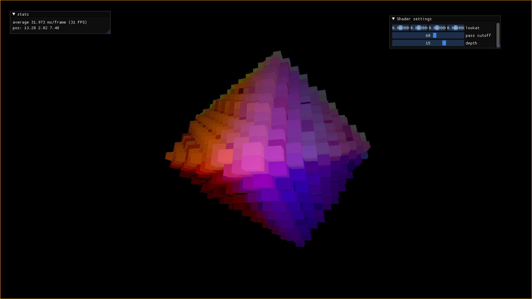This screenshot has width=532, height=299.
Task: Click the rendered voxel shape in viewport
Action: pyautogui.click(x=268, y=149)
